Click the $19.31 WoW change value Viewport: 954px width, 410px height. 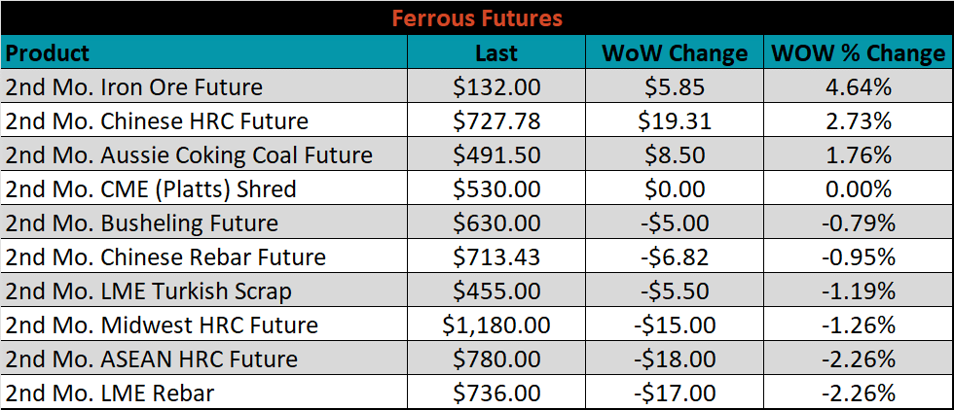pyautogui.click(x=674, y=120)
